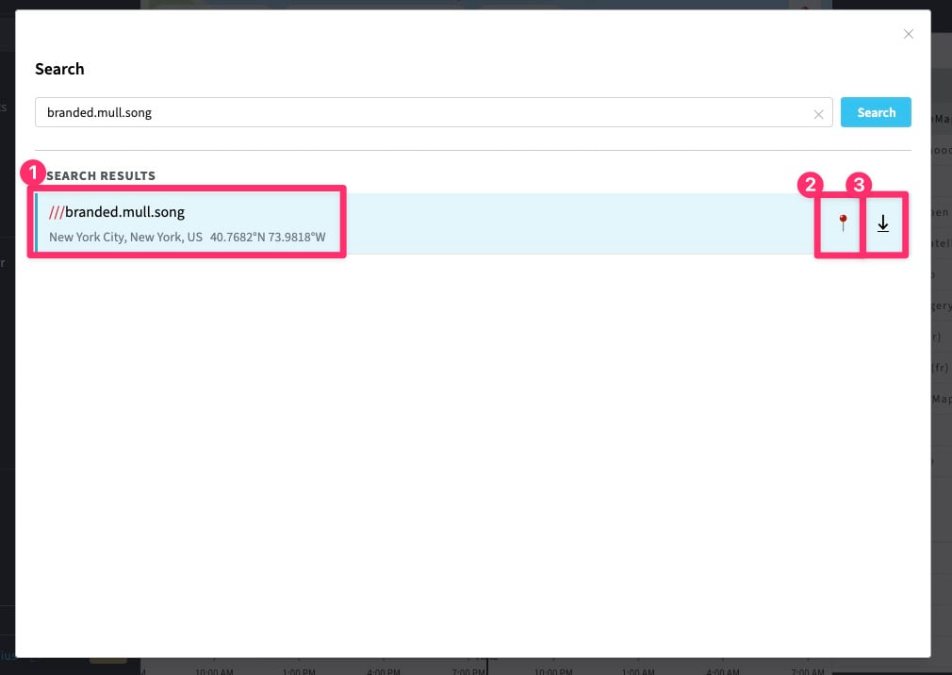
Task: Click the red pin icon in result row
Action: (x=843, y=222)
